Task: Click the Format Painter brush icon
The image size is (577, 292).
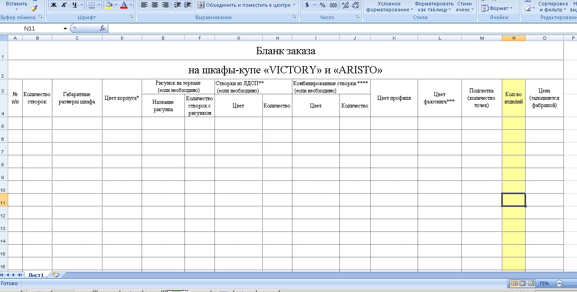Action: 34,8
